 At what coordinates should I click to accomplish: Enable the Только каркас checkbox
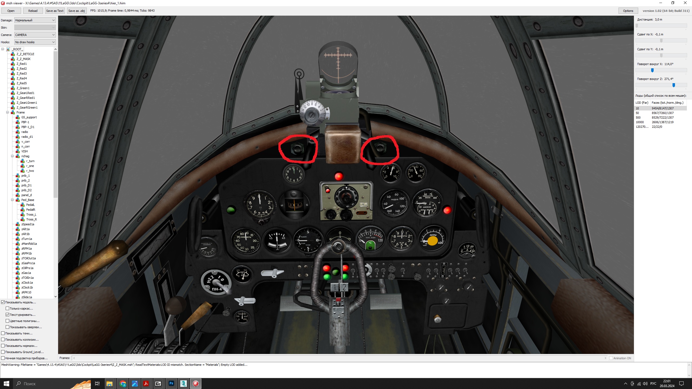[x=8, y=308]
